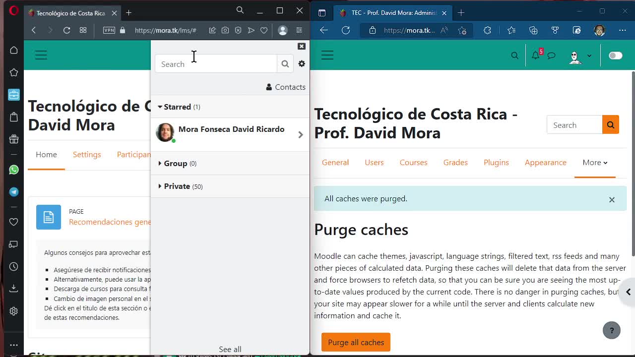Open Downloads in Opera sidebar
The height and width of the screenshot is (357, 635).
click(14, 288)
